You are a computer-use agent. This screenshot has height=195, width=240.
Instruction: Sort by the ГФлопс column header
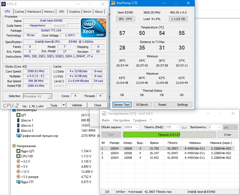pyautogui.click(x=173, y=143)
